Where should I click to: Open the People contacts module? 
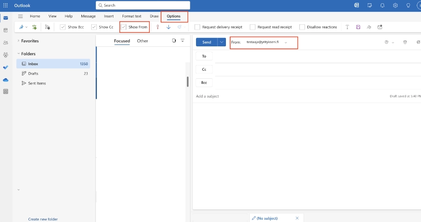pyautogui.click(x=6, y=43)
